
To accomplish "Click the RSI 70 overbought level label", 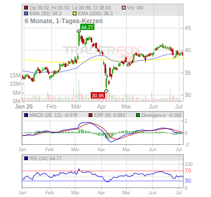I will pyautogui.click(x=188, y=171).
